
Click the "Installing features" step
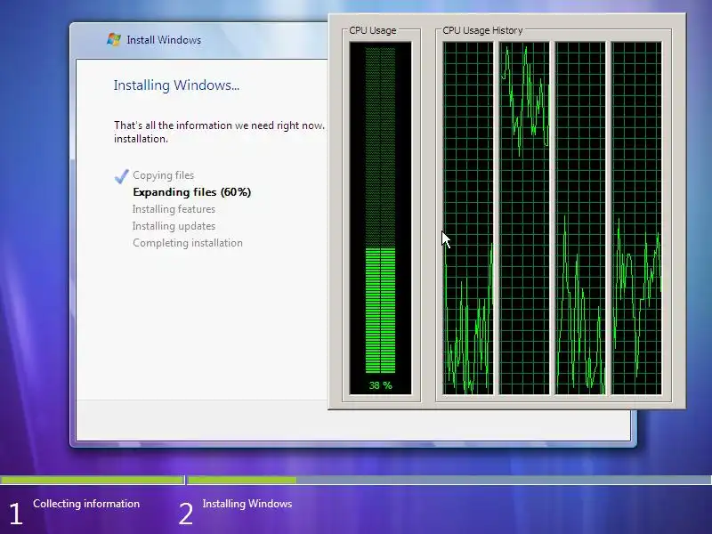(x=174, y=209)
